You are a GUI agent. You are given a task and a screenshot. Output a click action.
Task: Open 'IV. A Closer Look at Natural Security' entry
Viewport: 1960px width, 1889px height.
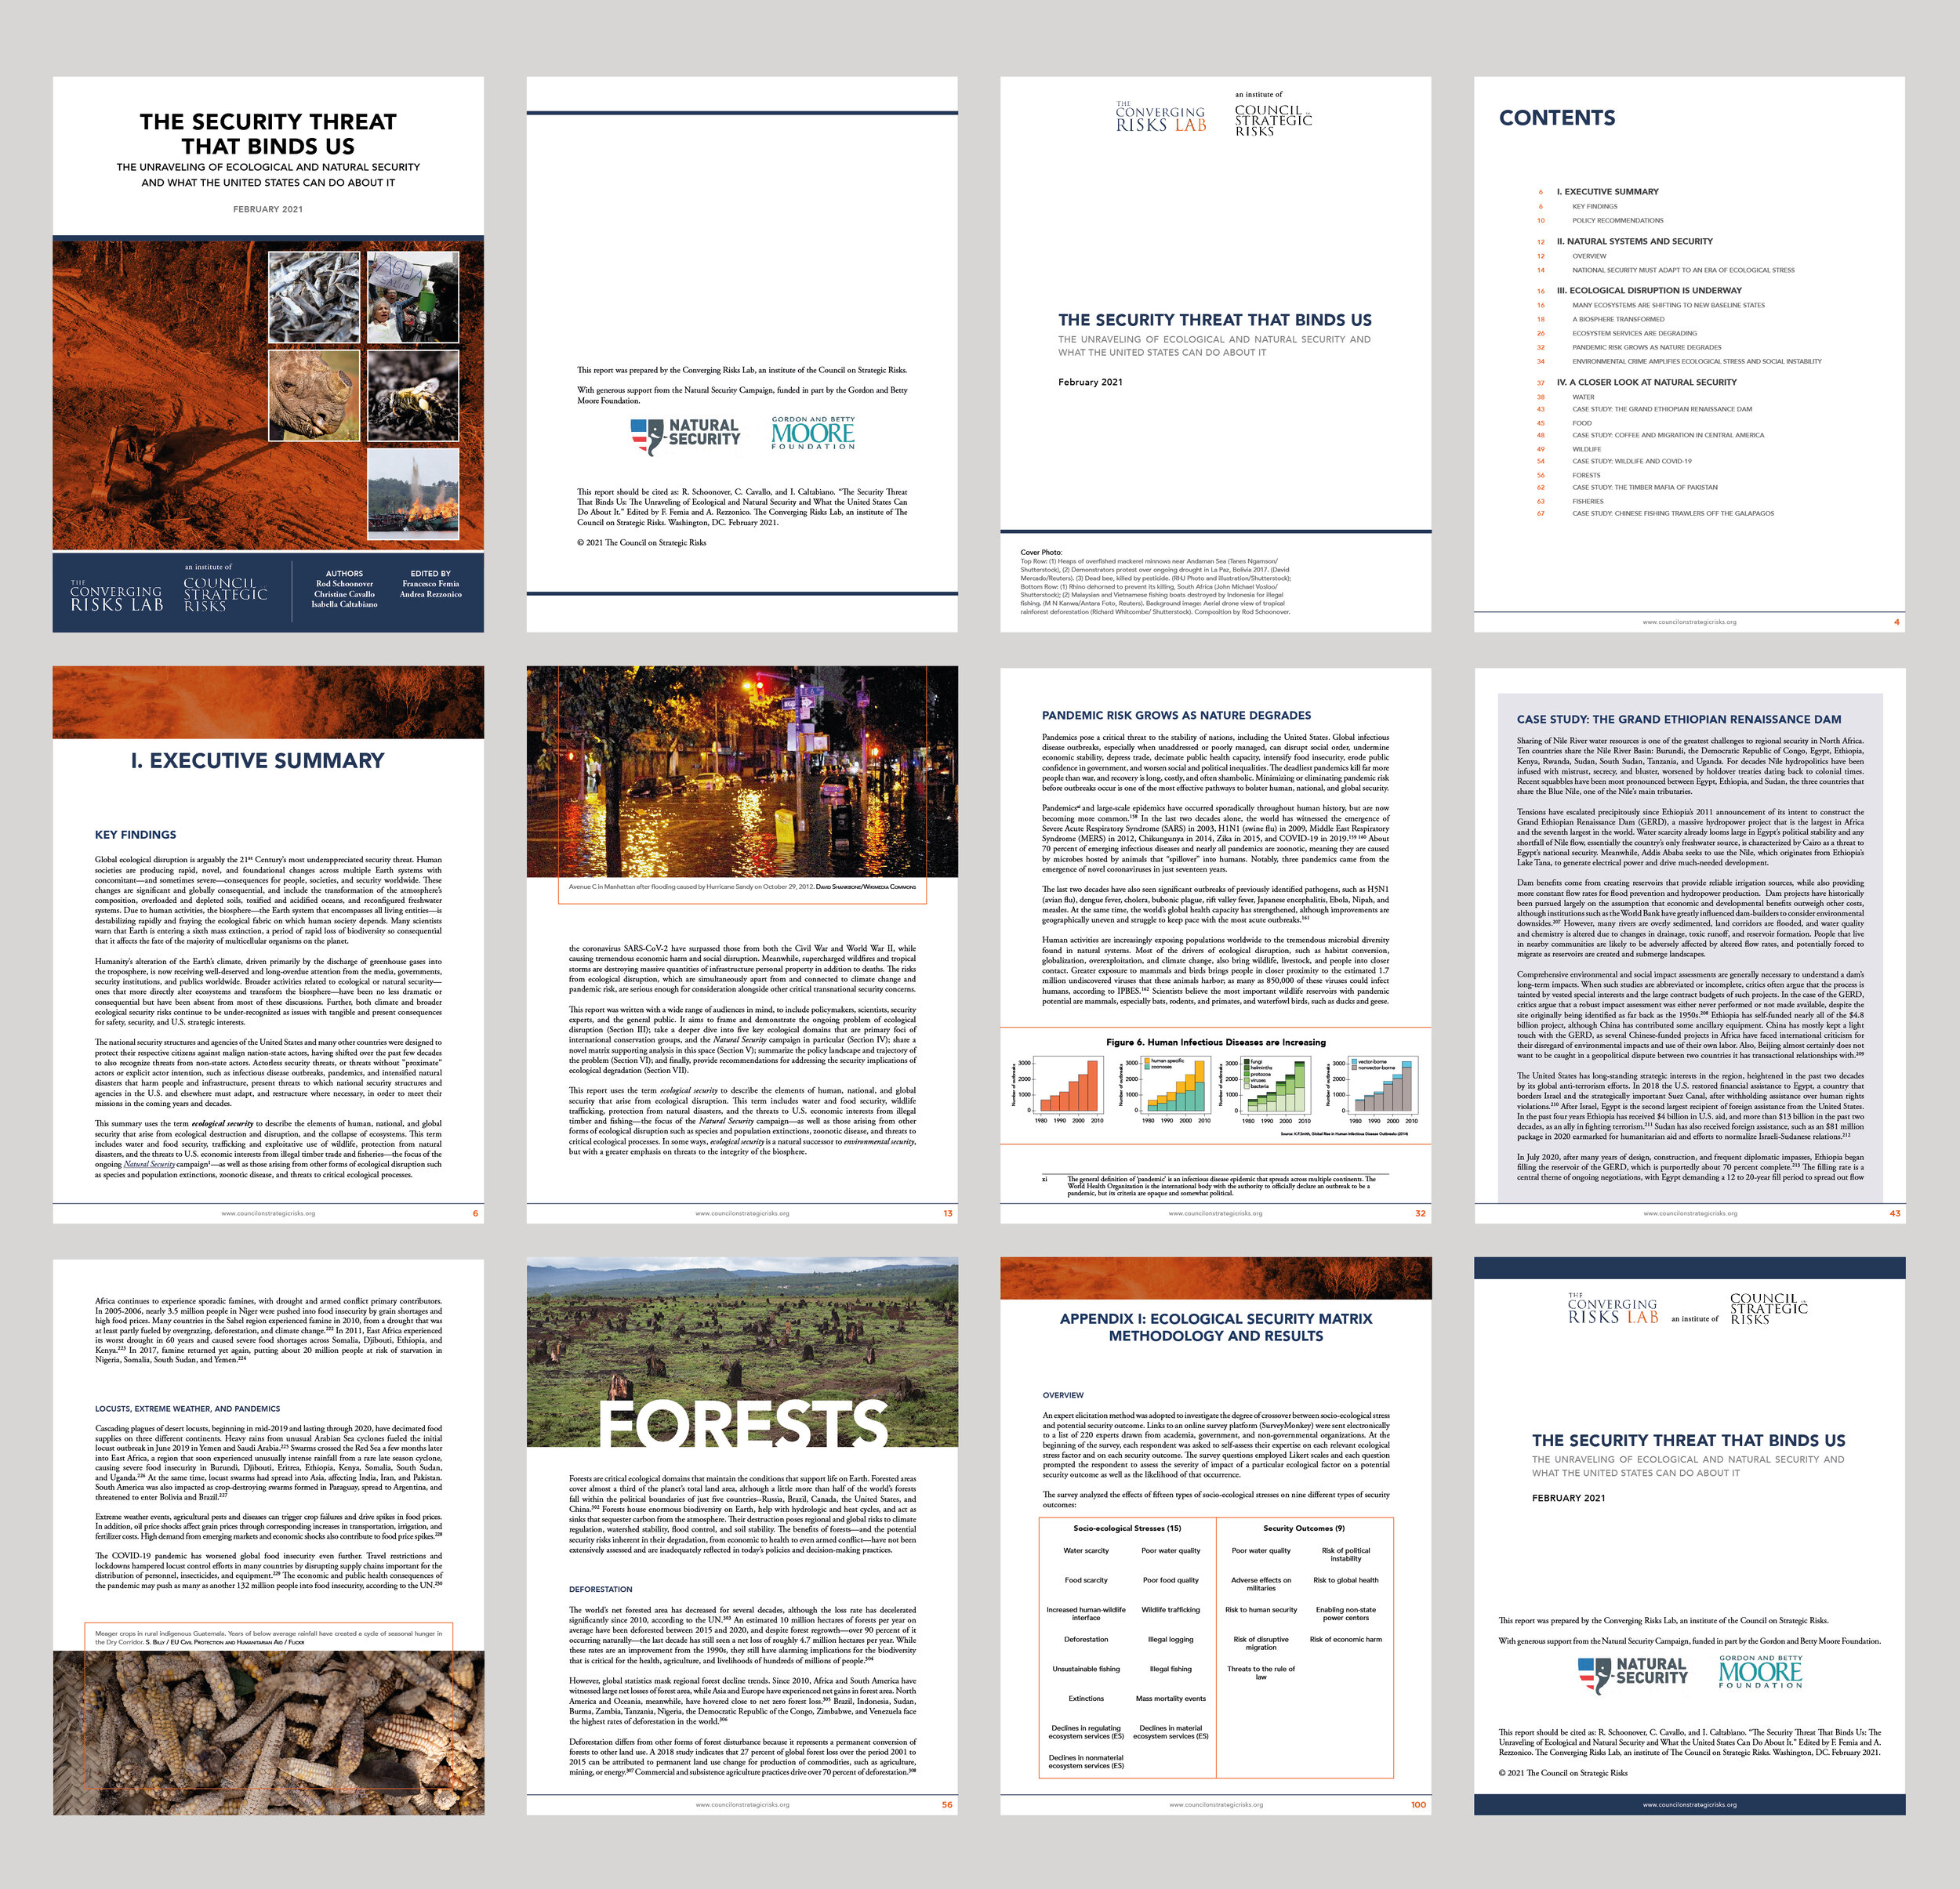click(x=1646, y=382)
